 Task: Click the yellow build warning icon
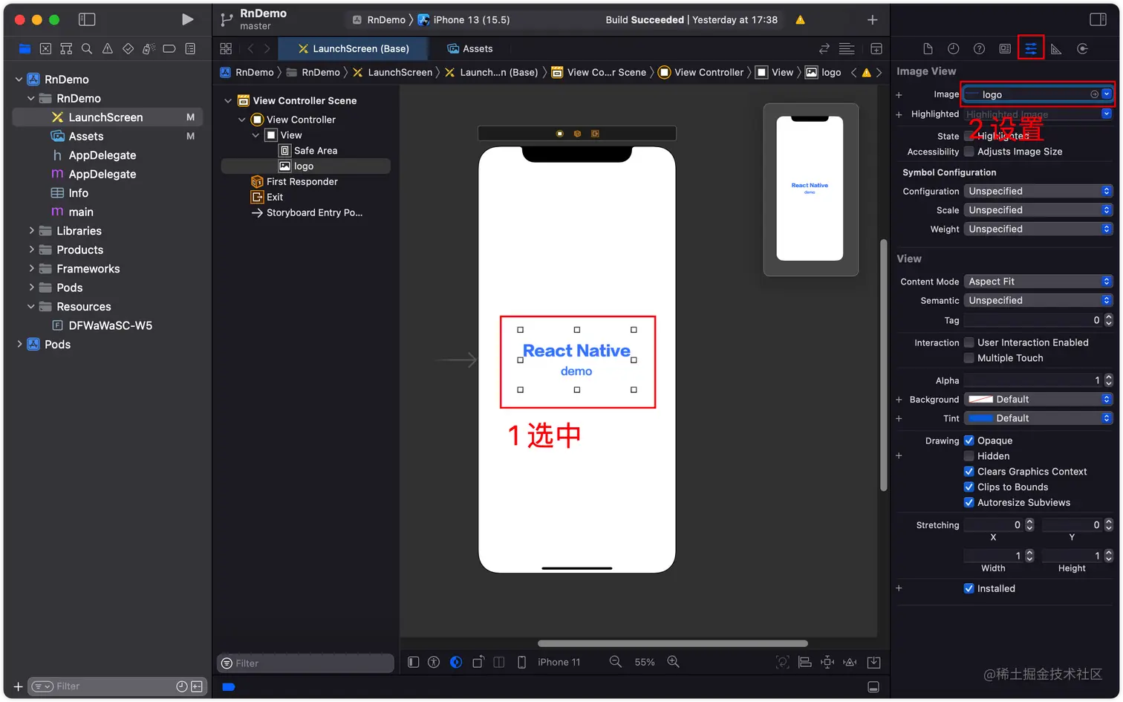tap(800, 20)
